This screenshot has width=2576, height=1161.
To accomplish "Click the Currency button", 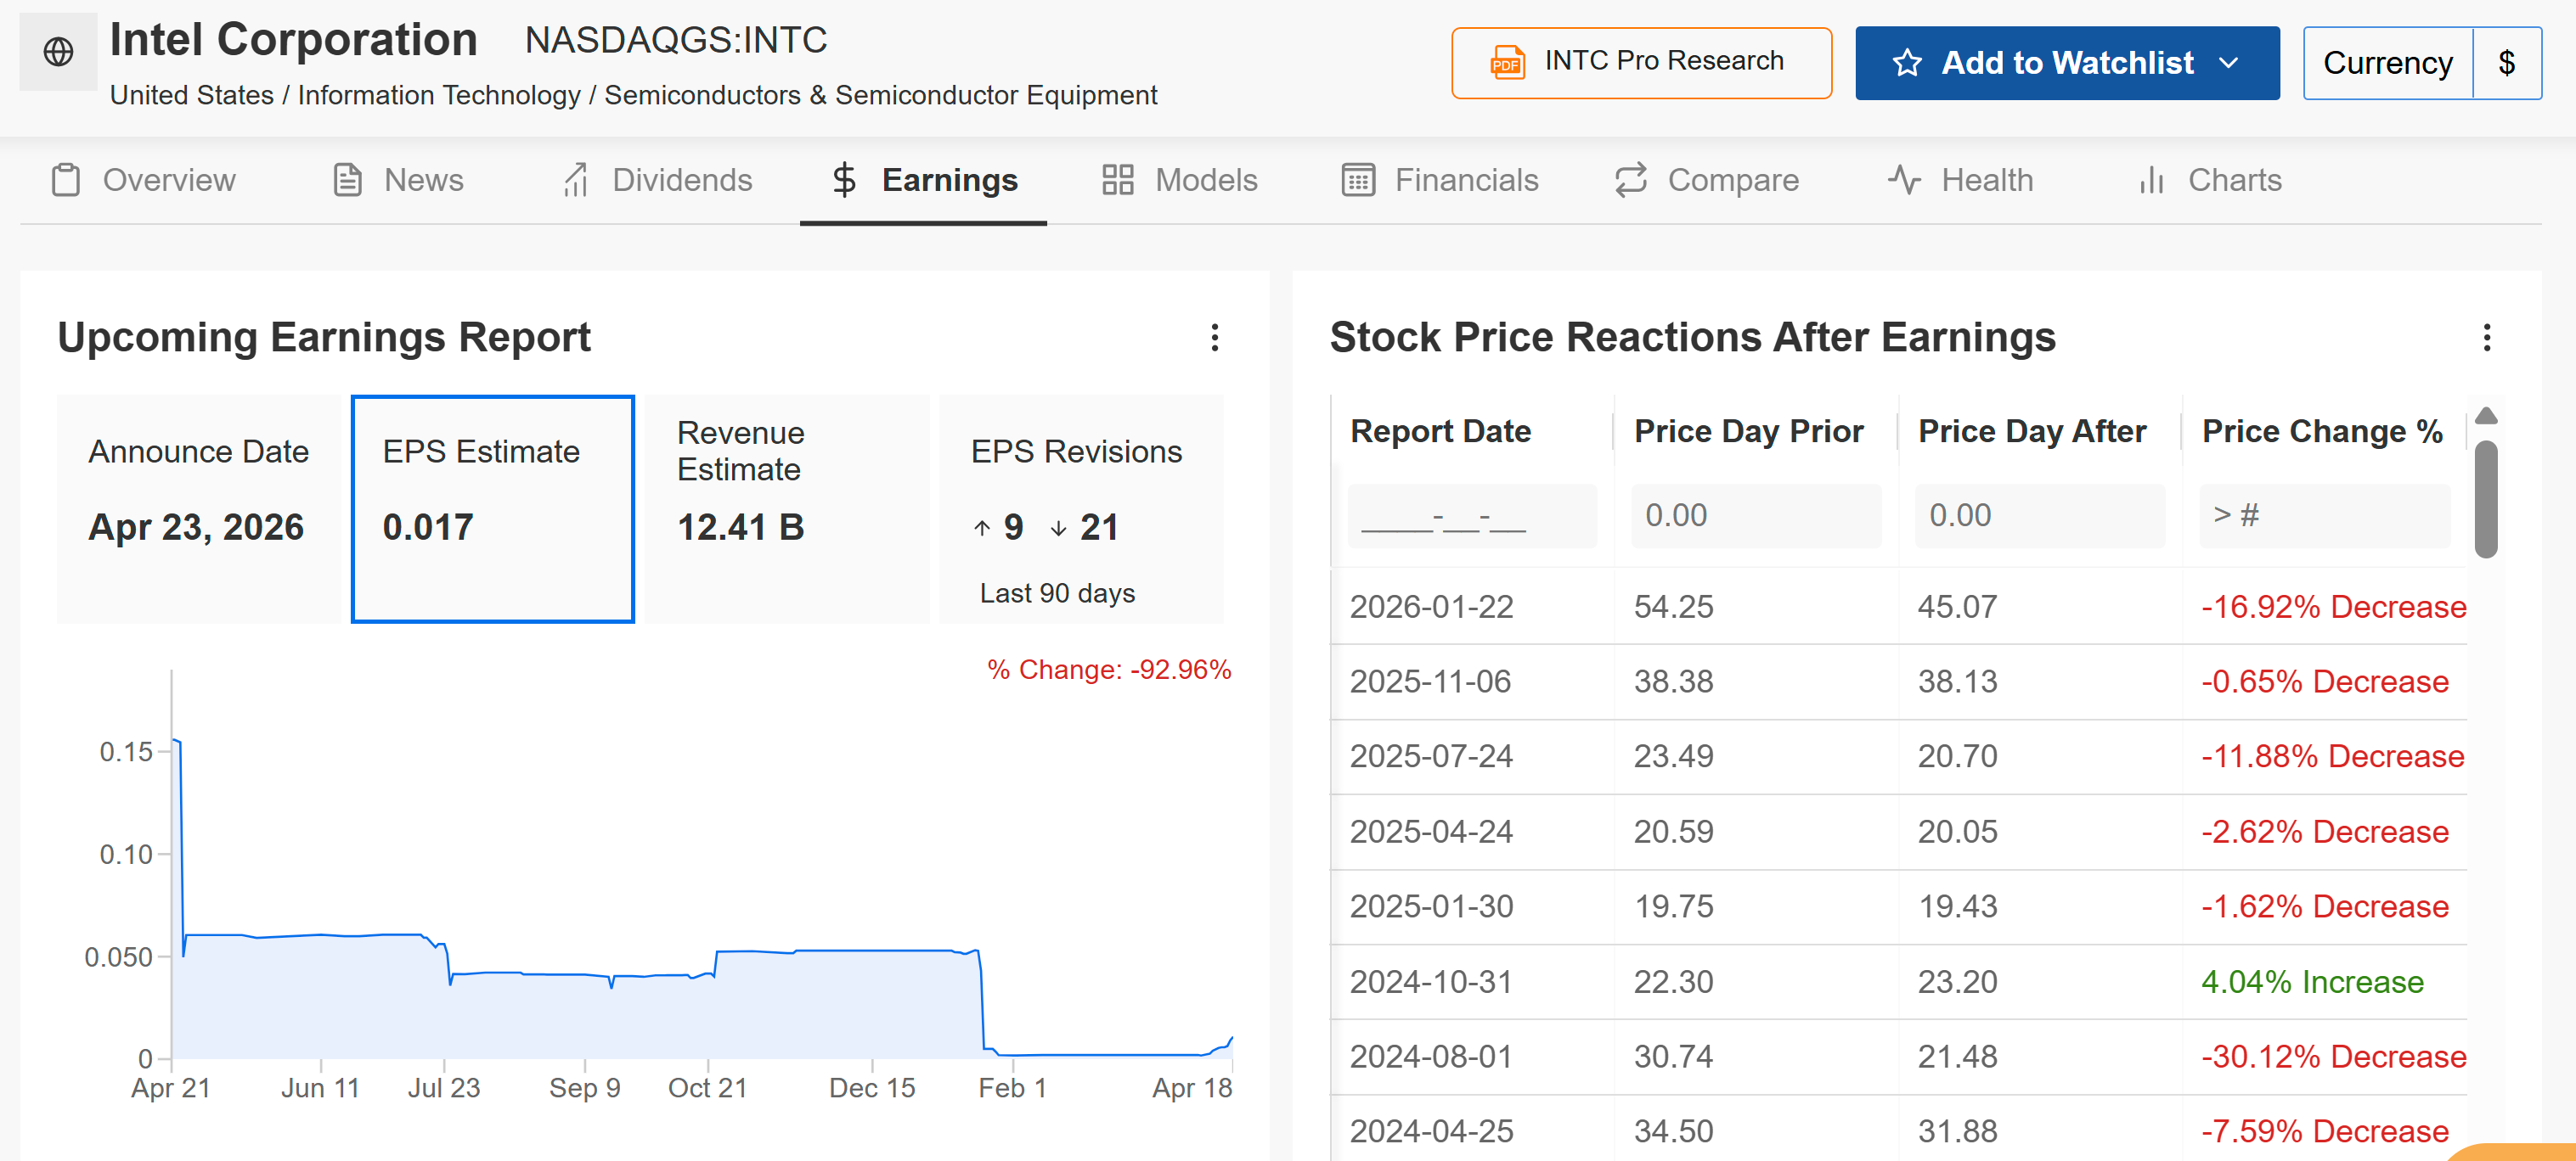I will [2388, 62].
